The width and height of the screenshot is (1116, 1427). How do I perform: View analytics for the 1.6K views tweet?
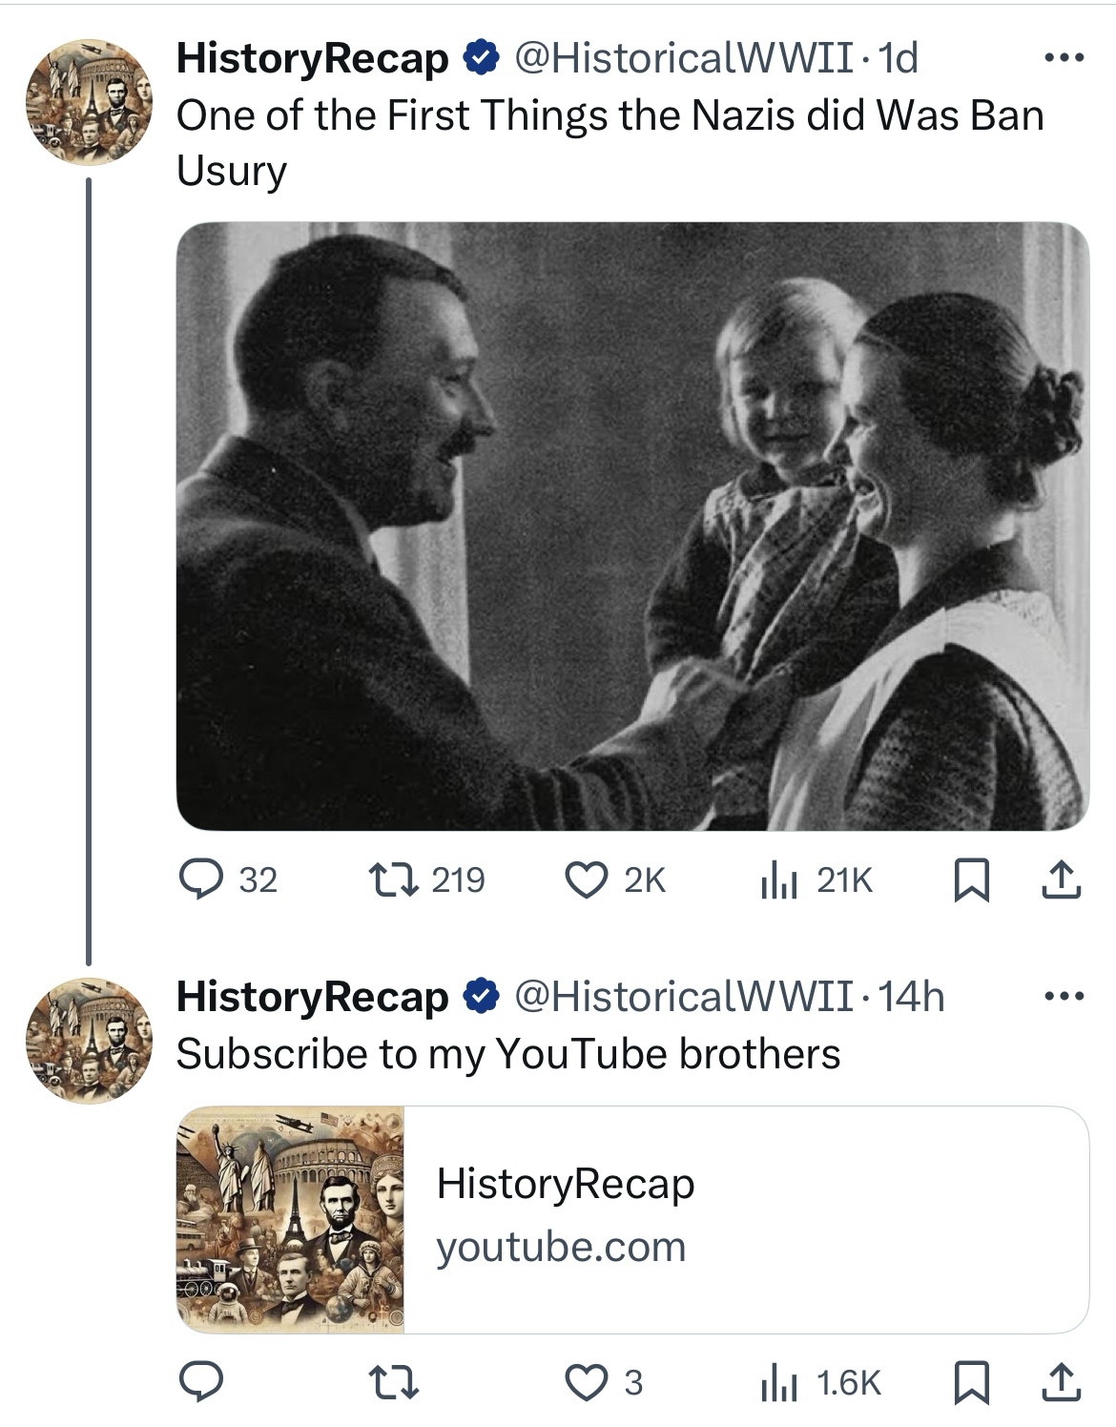coord(779,1383)
